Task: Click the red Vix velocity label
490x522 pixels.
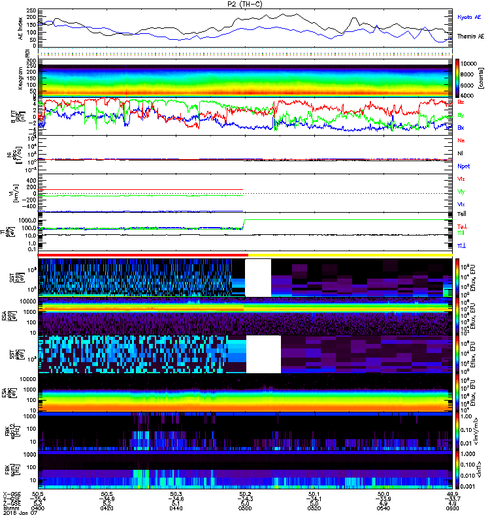Action: tap(461, 179)
